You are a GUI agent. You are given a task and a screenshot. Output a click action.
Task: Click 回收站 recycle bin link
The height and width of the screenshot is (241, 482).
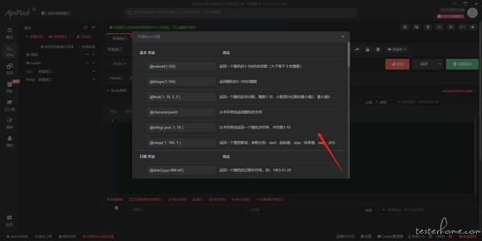click(x=84, y=37)
